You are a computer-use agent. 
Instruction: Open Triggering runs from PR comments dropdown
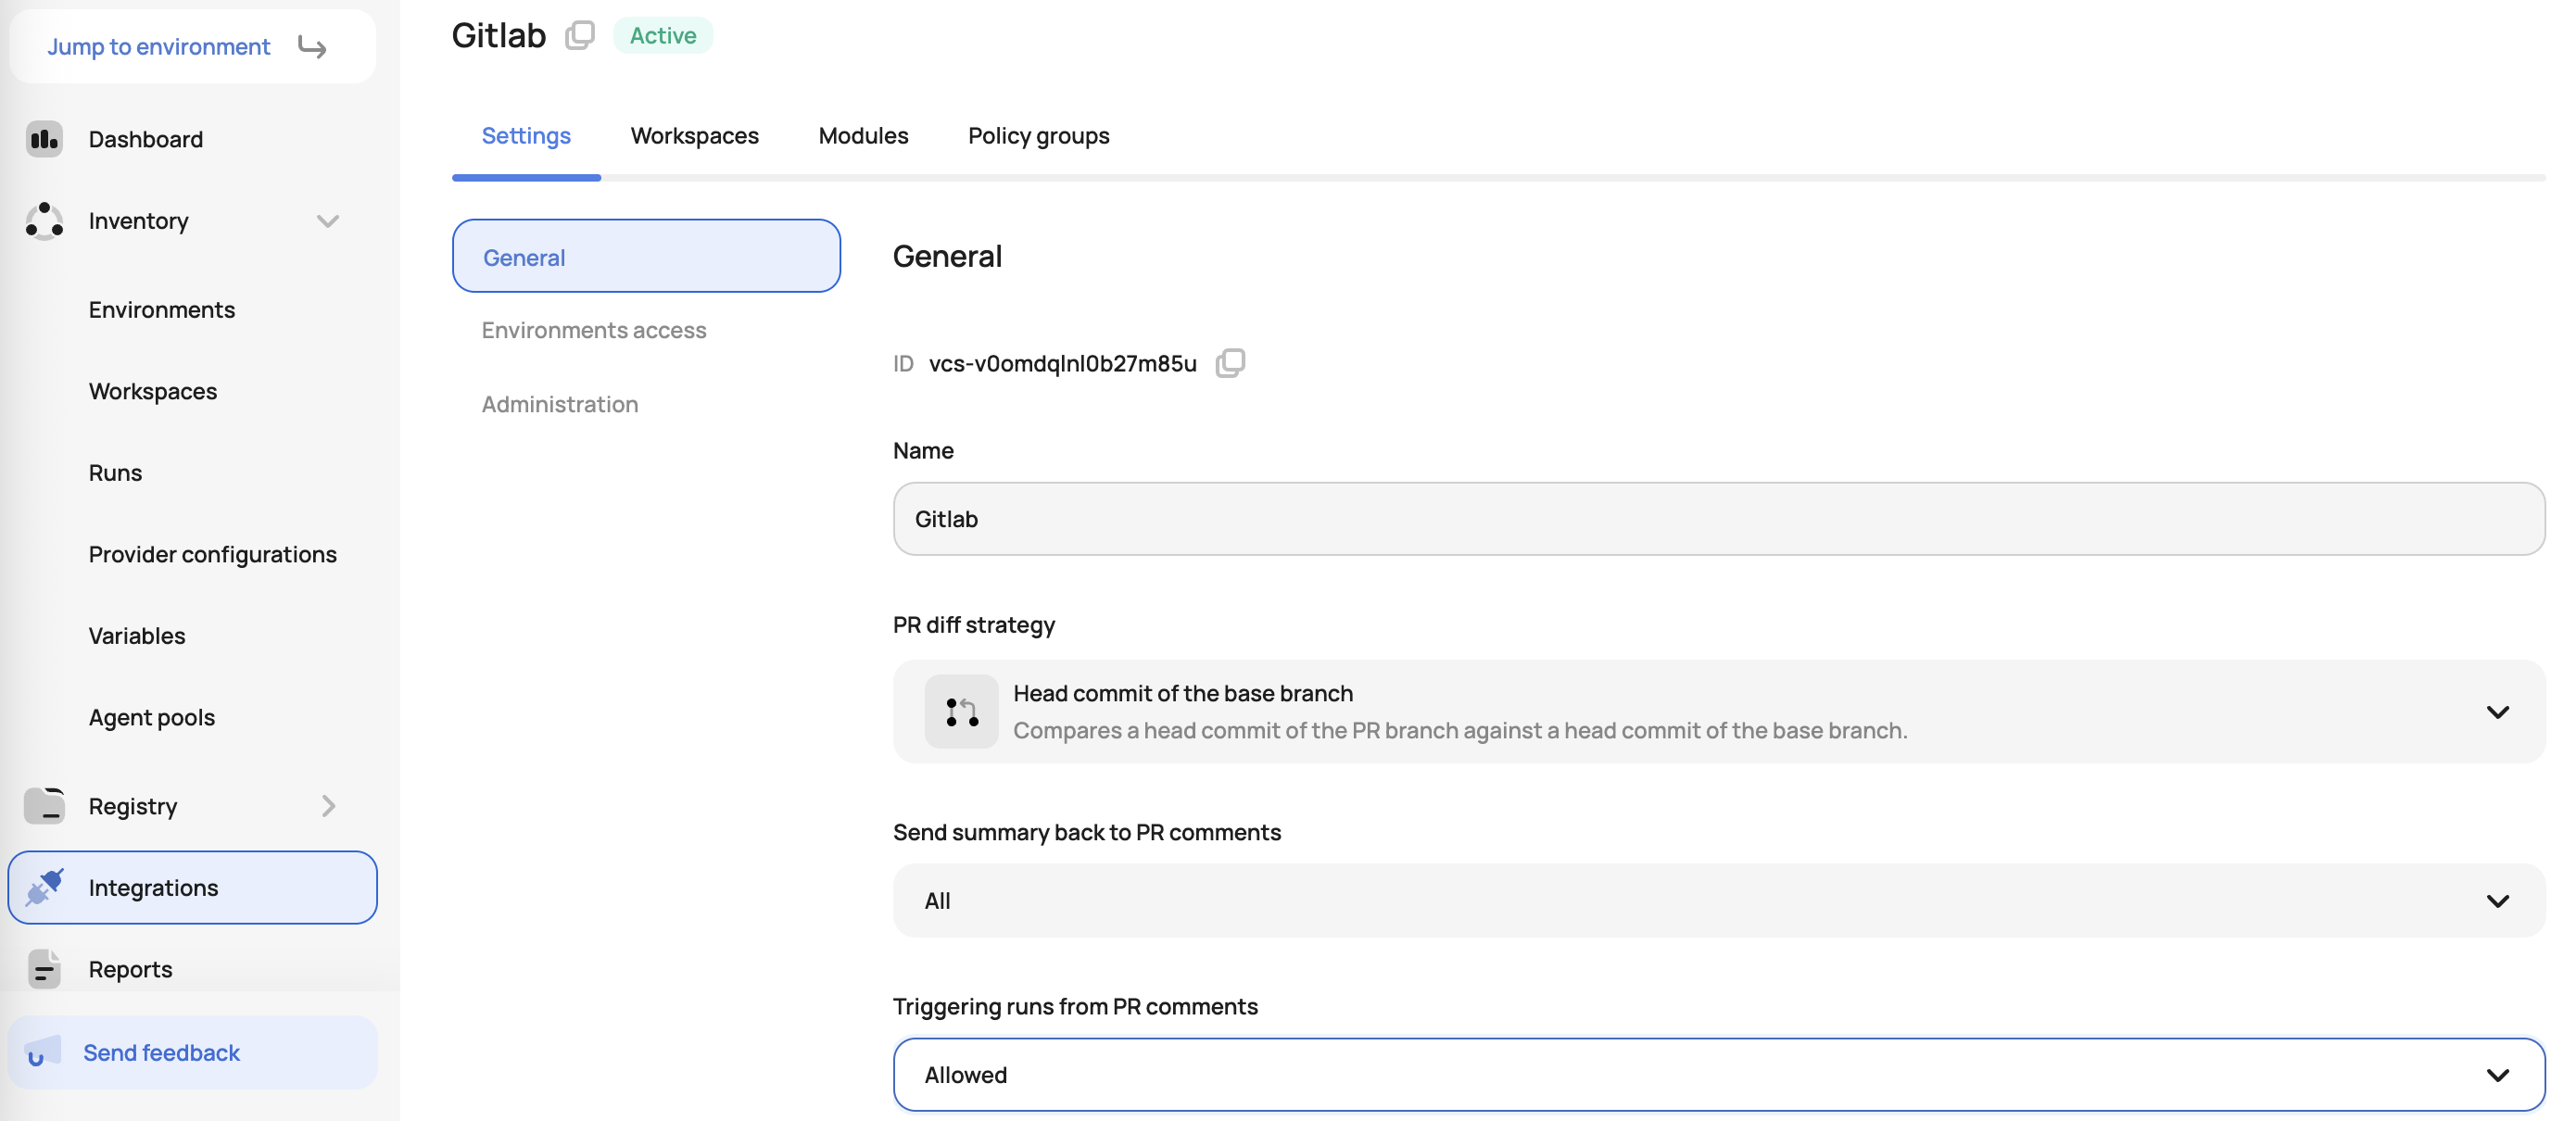(1718, 1074)
